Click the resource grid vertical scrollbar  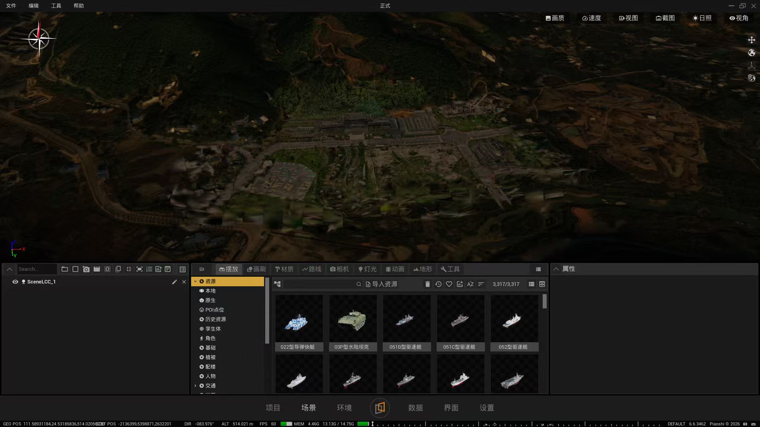pos(545,301)
